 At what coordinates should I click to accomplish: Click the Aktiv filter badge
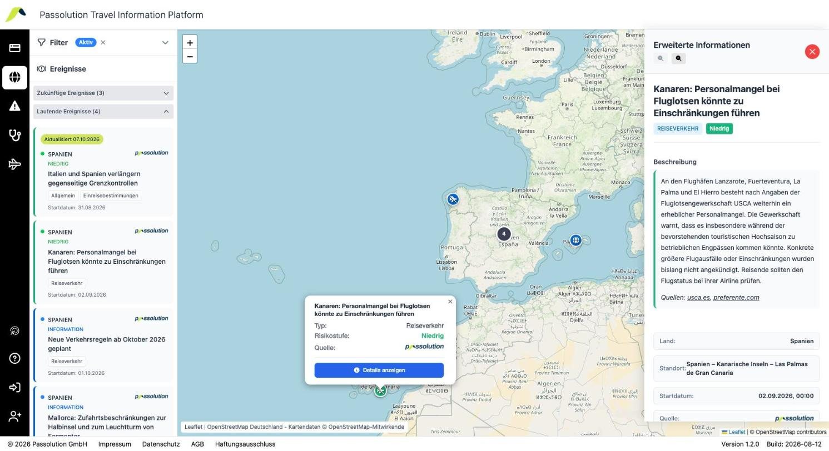point(86,43)
